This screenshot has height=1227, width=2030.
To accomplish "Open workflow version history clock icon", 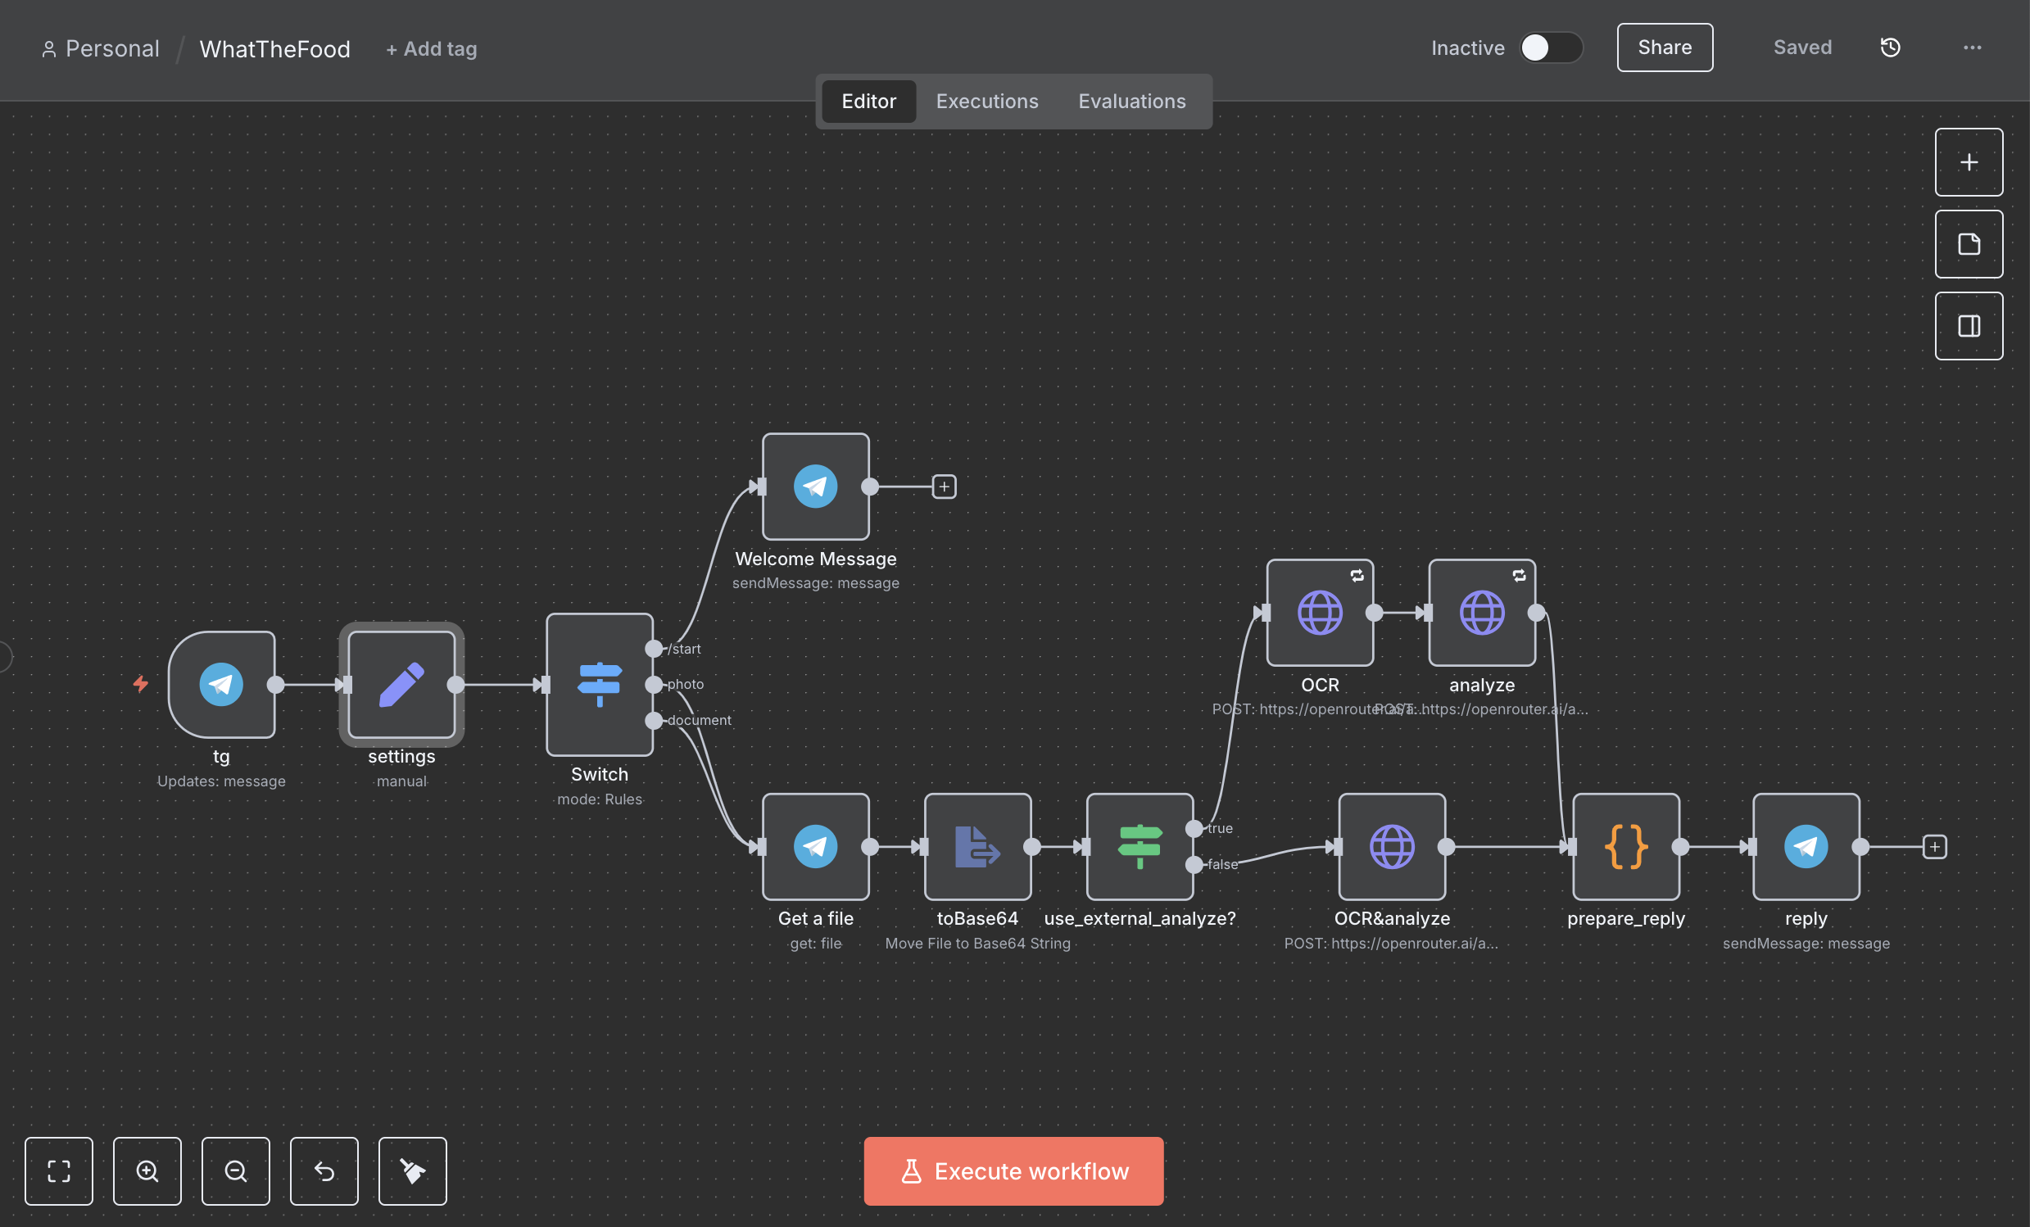I will pos(1890,48).
